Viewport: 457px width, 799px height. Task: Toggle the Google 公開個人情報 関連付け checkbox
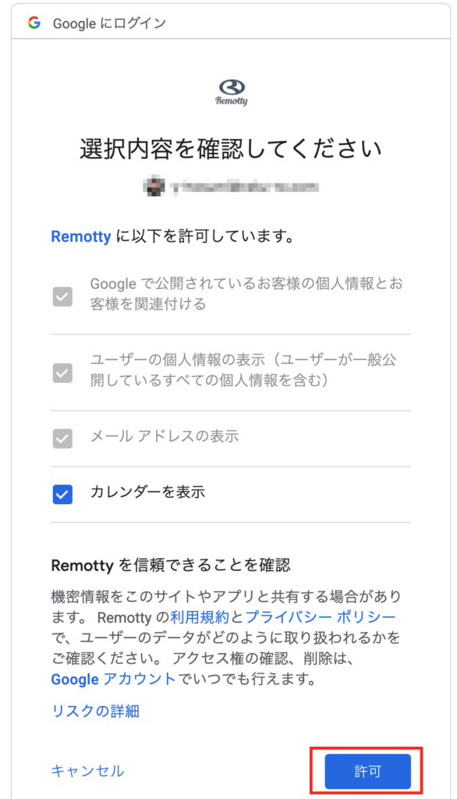(x=62, y=297)
